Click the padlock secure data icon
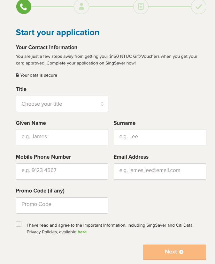This screenshot has height=264, width=215. pyautogui.click(x=17, y=75)
